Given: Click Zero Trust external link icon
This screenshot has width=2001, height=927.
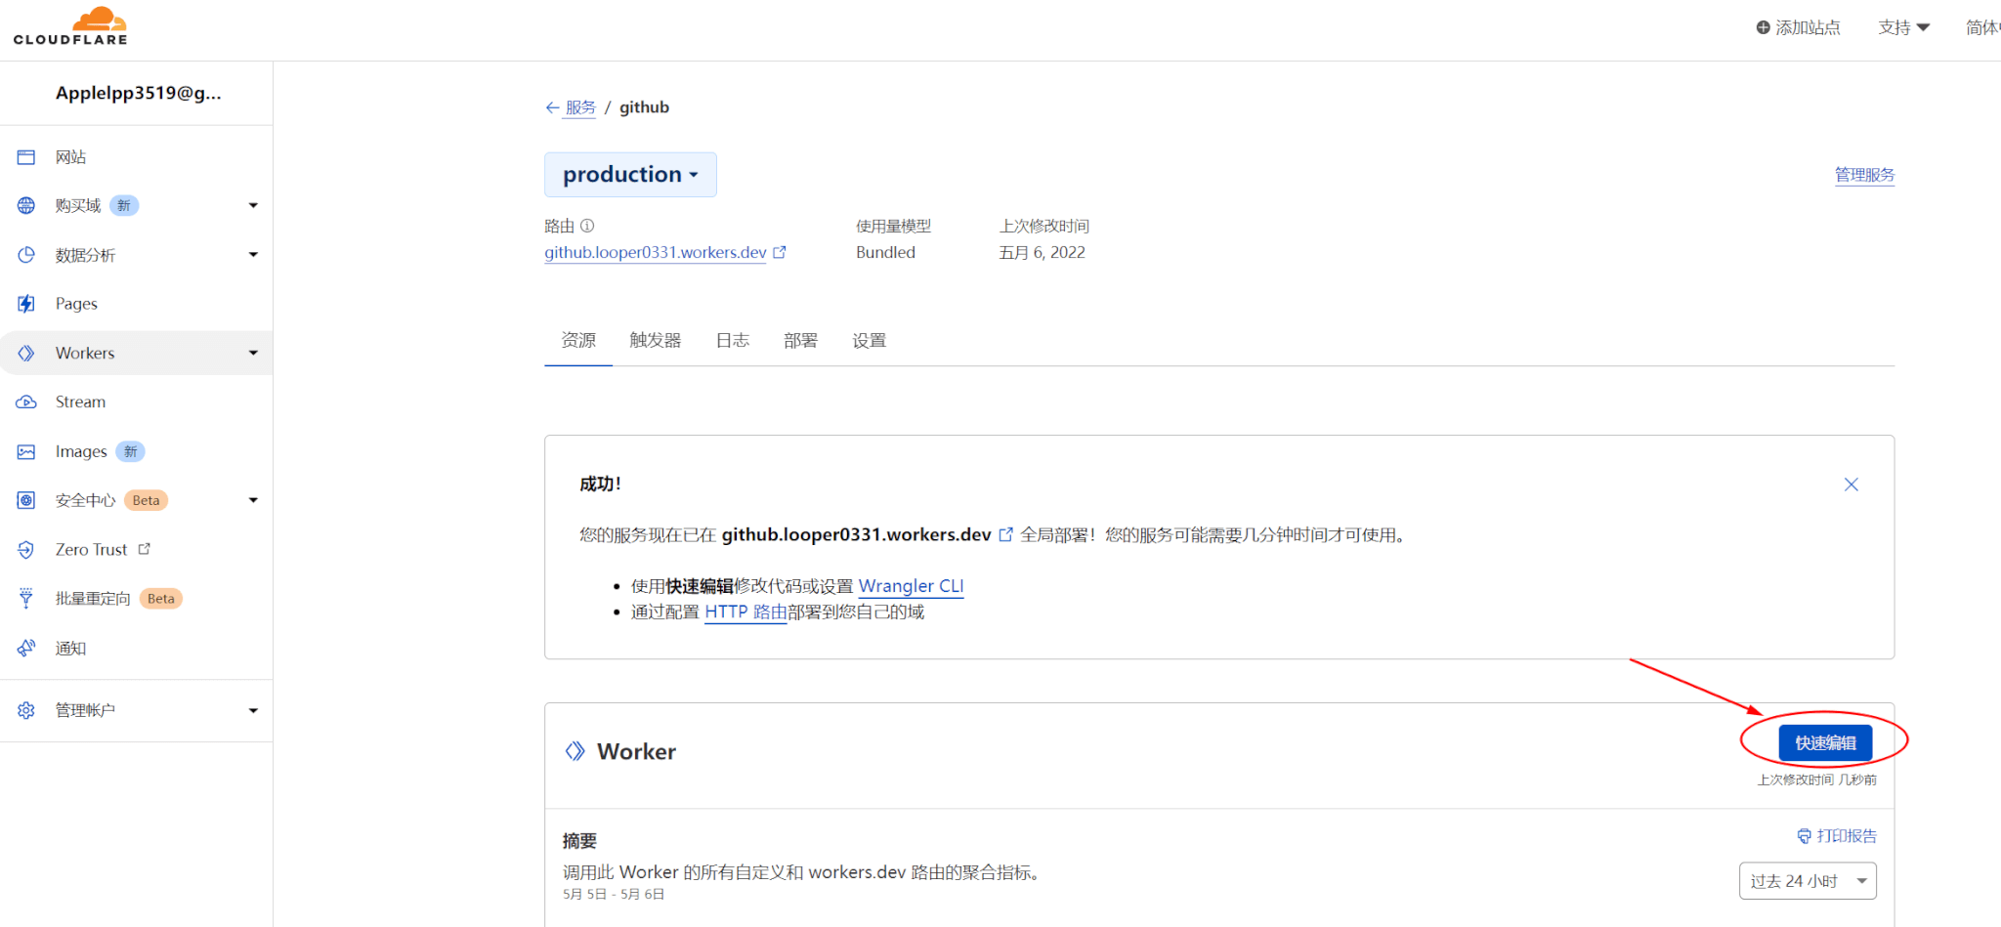Looking at the screenshot, I should [x=145, y=549].
